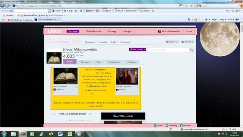The width and height of the screenshot is (243, 137).
Task: Click the Random Page button
Action: click(172, 42)
